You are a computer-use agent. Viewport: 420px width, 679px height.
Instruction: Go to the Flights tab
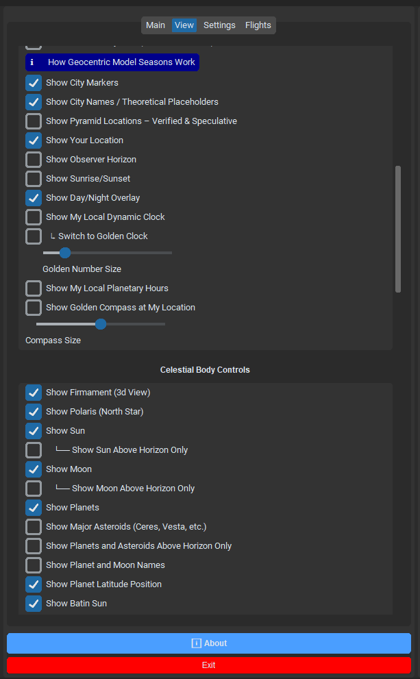[258, 25]
